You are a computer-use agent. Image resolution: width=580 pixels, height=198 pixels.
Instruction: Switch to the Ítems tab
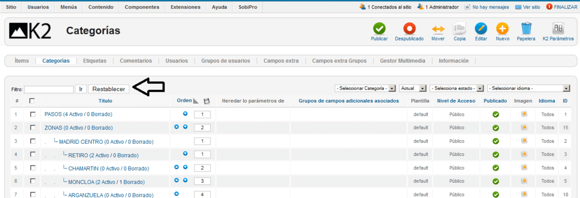point(22,61)
